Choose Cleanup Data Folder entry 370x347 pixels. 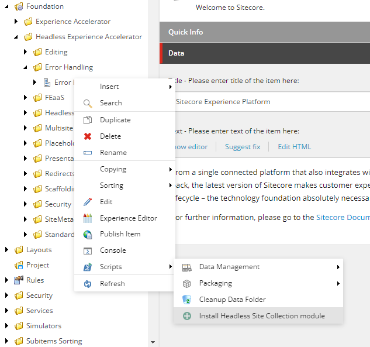tap(258, 300)
